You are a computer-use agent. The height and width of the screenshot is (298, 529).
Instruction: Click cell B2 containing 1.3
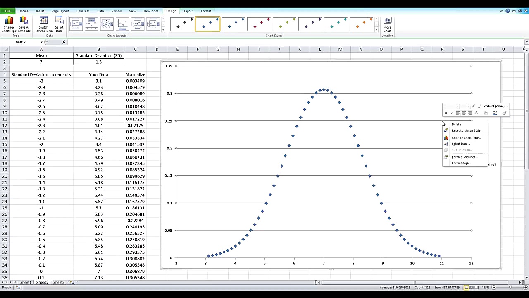(98, 62)
